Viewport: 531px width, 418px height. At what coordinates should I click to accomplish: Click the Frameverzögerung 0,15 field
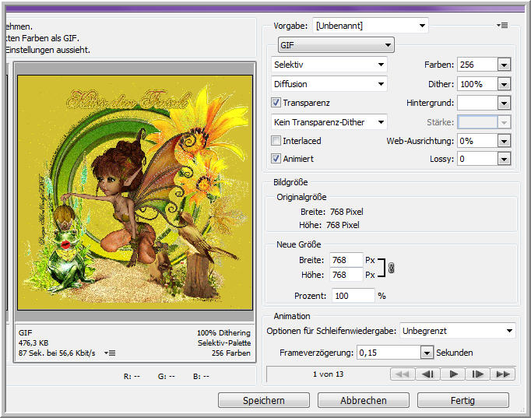click(x=389, y=353)
